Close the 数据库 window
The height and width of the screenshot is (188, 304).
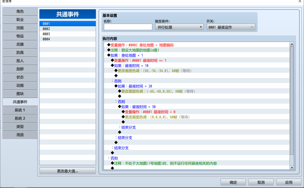[x=300, y=1]
